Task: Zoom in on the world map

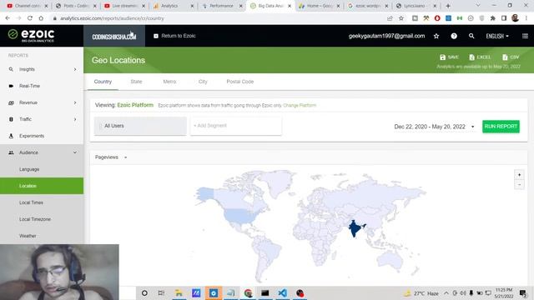Action: (519, 175)
